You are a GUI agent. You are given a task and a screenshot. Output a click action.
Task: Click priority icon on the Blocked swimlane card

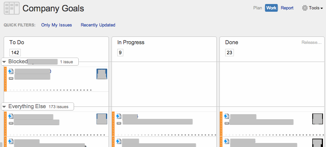11,78
